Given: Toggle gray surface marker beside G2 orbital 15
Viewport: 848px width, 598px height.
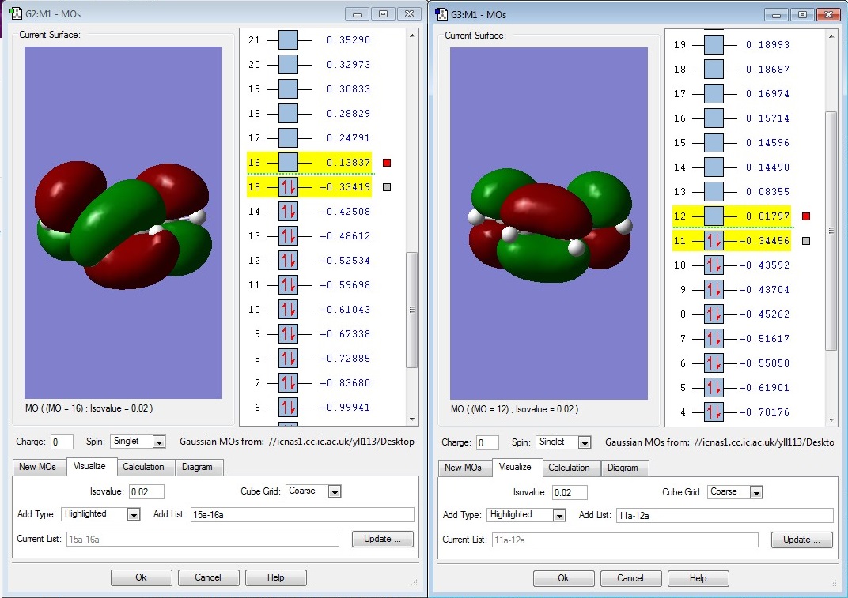Looking at the screenshot, I should pos(386,188).
